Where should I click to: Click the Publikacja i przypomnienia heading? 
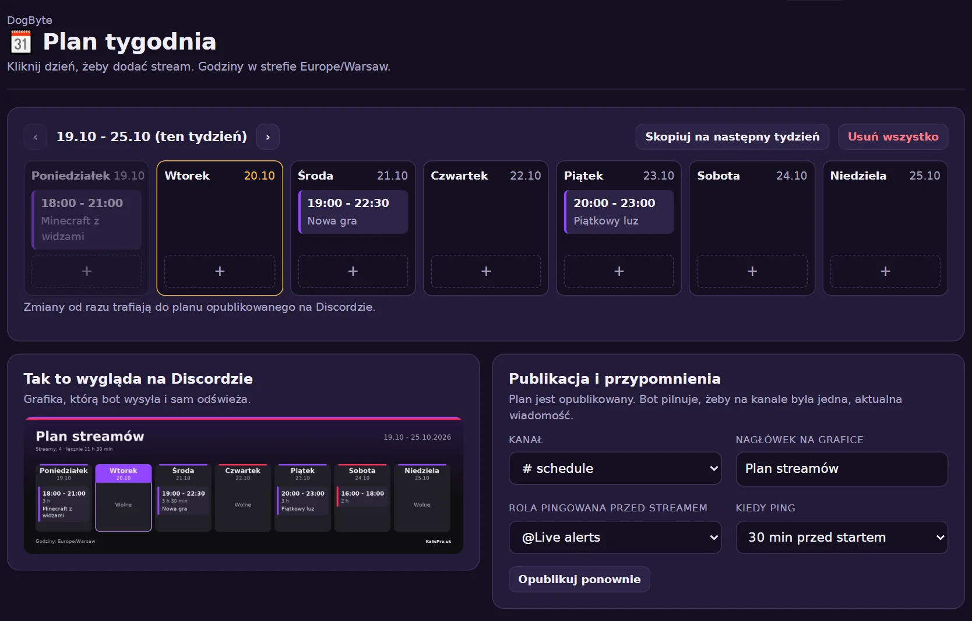click(615, 379)
